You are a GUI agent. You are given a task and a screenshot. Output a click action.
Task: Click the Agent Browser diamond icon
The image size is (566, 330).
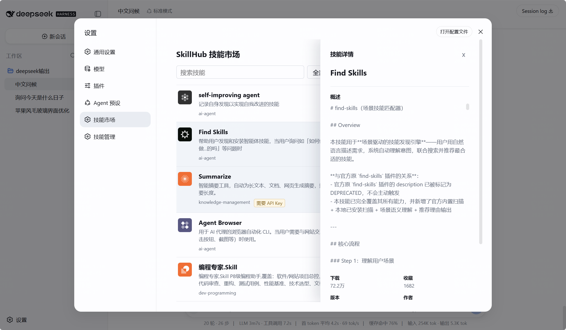pyautogui.click(x=185, y=225)
